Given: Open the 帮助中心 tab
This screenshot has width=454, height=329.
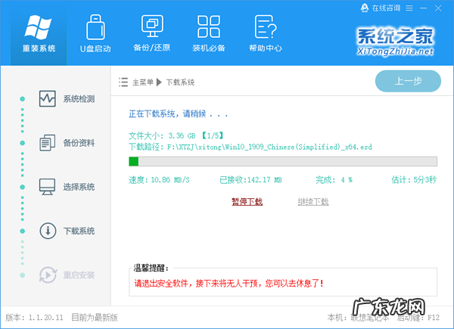Looking at the screenshot, I should (266, 34).
